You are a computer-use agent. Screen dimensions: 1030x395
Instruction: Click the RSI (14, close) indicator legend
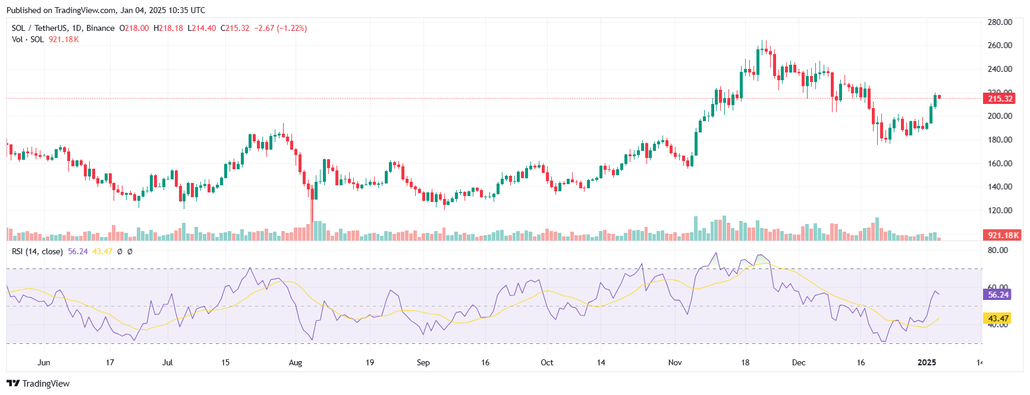coord(37,251)
